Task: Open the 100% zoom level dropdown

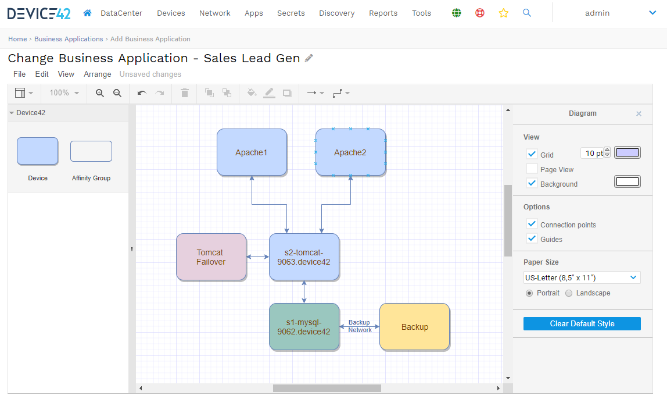Action: [64, 93]
